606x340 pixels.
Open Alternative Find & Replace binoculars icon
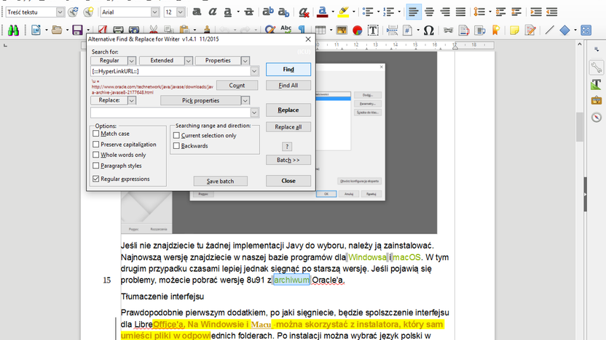click(x=13, y=30)
